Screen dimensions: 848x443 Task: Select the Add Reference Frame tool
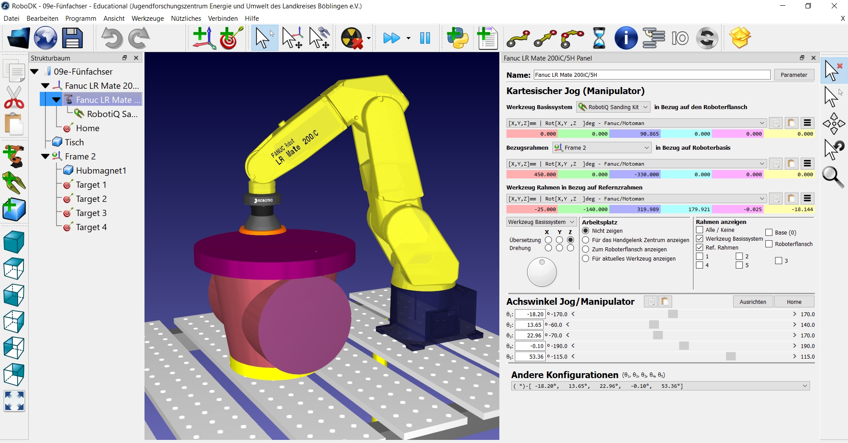click(x=203, y=38)
